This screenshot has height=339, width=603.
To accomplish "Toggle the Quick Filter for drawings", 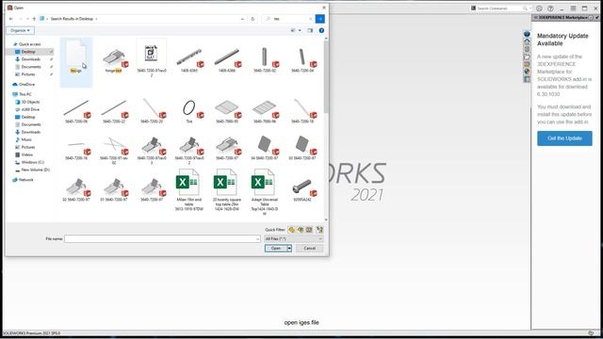I will coord(309,230).
